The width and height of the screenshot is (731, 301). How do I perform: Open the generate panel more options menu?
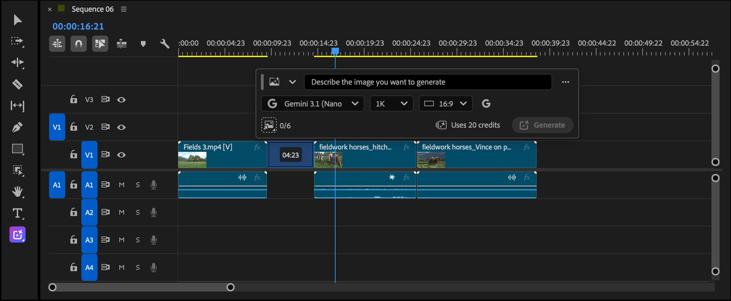pos(565,82)
